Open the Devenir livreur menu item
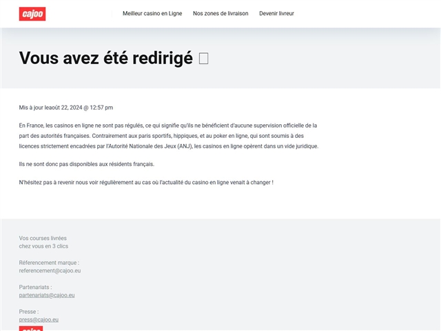This screenshot has height=331, width=441. pos(276,13)
